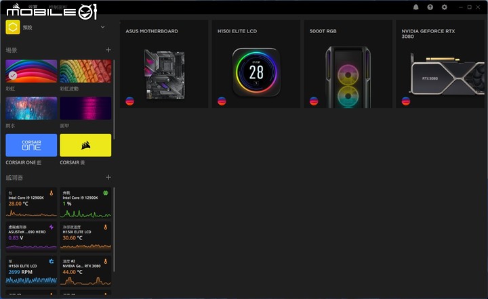Click thermometer icon on RTX 3080 temperature sensor
This screenshot has width=488, height=299.
point(106,261)
